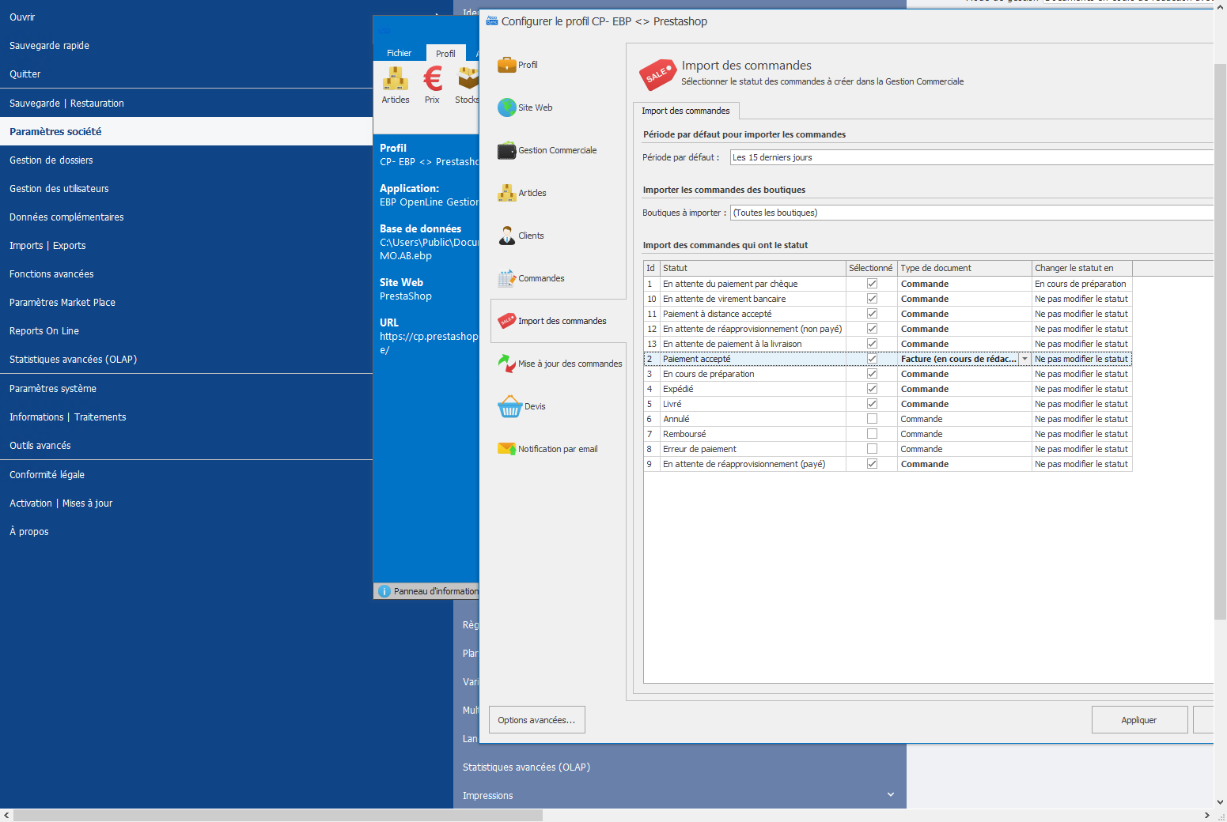Open the status change cell for 'Paiement accepté'
Screen dimensions: 1227x822
(x=1081, y=359)
